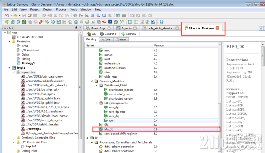Click the Refresh button
This screenshot has width=265, height=153.
coord(129,34)
